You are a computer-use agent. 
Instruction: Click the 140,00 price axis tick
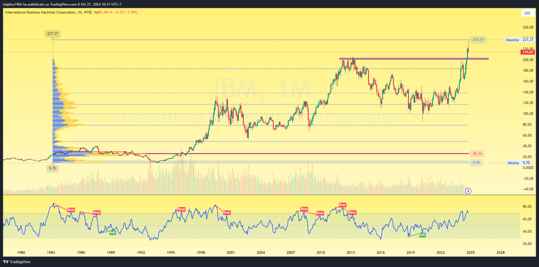click(x=528, y=92)
